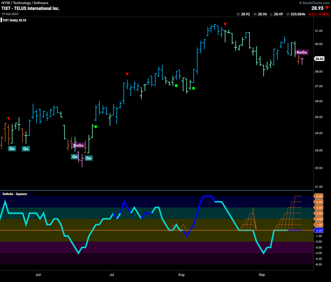331x282 pixels.
Task: Click the red triangle marker at far left
Action: pos(8,119)
